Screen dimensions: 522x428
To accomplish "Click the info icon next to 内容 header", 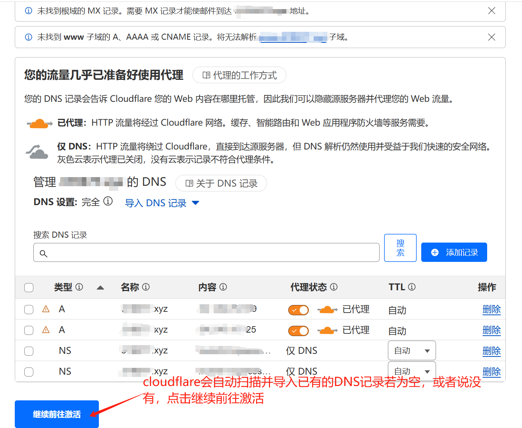I will click(x=223, y=287).
